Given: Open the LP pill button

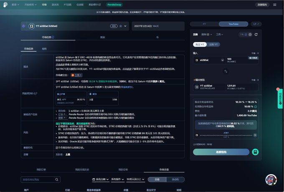Looking at the screenshot, I should [x=256, y=24].
